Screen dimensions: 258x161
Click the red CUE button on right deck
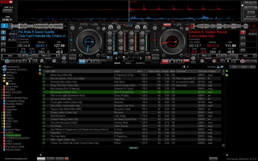(x=165, y=61)
